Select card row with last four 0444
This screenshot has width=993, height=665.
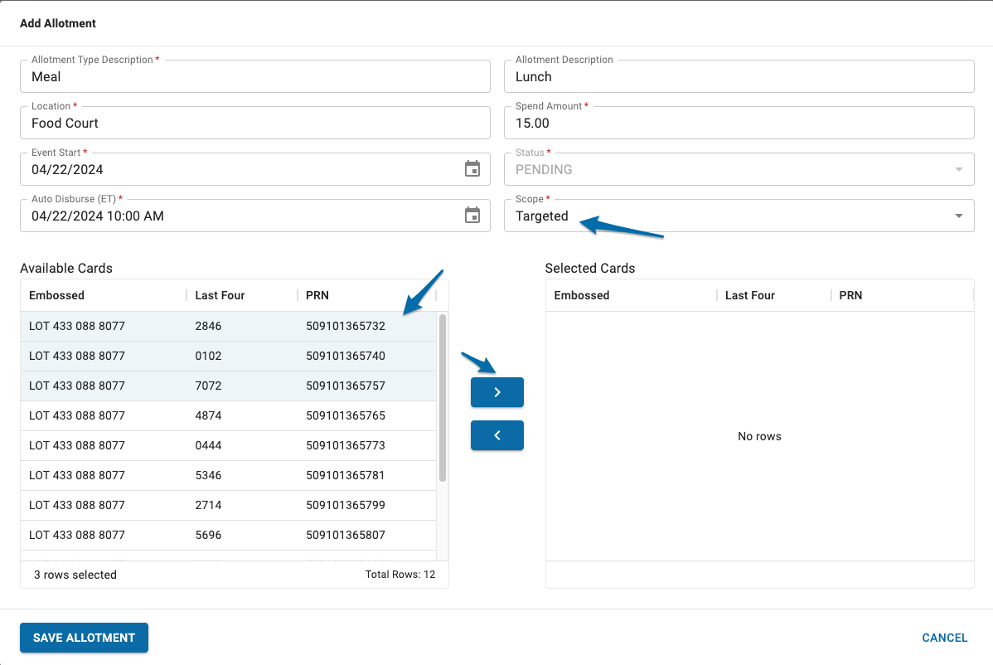coord(228,445)
